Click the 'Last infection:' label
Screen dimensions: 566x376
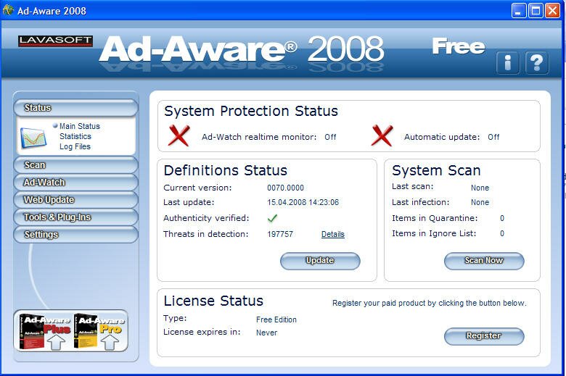tap(421, 202)
